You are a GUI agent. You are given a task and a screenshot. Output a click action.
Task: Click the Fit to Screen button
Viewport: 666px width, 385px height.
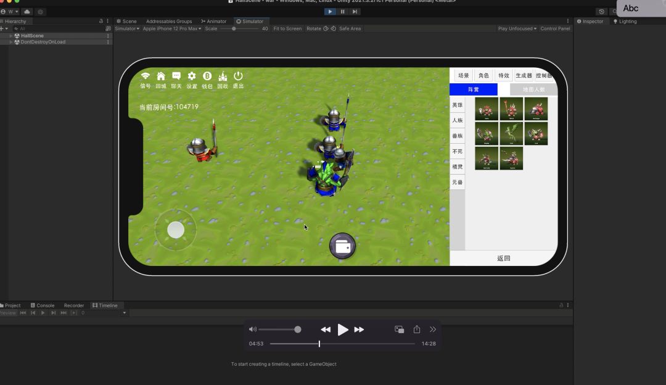[x=287, y=28]
